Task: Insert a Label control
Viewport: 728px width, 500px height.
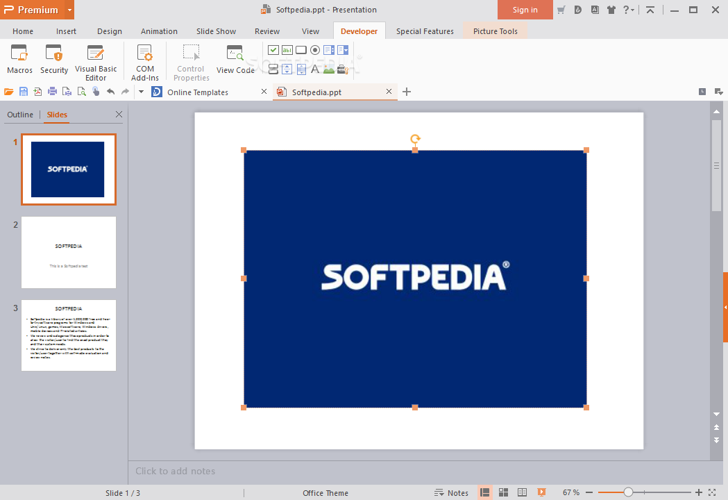Action: (x=315, y=69)
